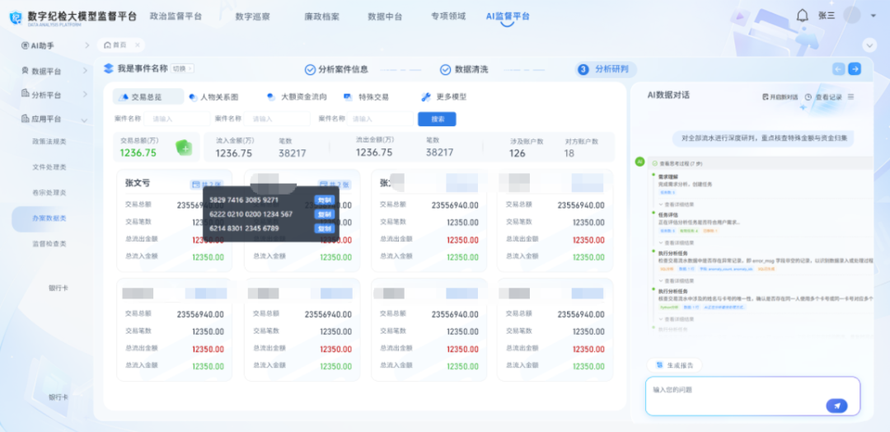Open the tab list dropdown circle
Viewport: 890px width, 432px height.
(x=869, y=45)
